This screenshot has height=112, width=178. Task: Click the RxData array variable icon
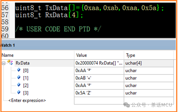pos(10,62)
